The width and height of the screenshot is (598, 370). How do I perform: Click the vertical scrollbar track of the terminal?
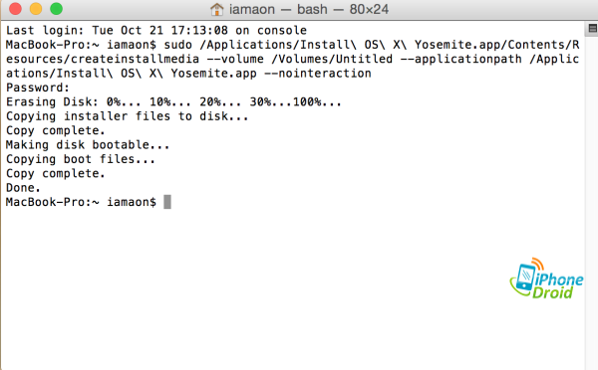pos(591,202)
